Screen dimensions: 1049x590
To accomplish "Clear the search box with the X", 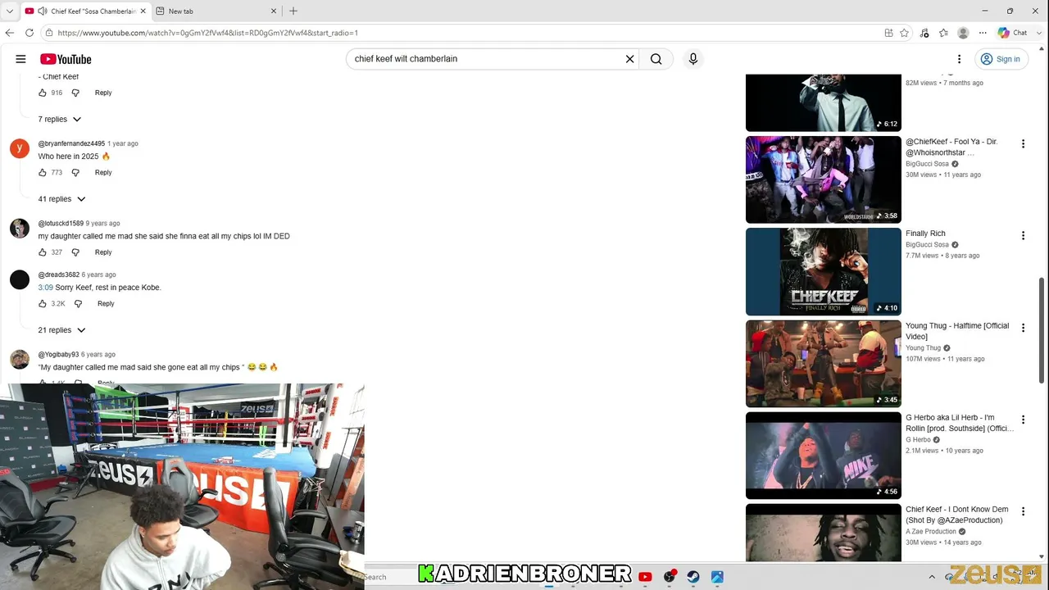I will (x=629, y=59).
